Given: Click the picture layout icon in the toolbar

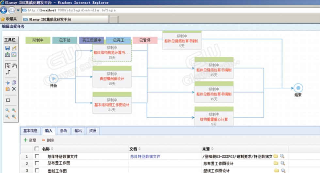Looking at the screenshot, I should coord(14,55).
